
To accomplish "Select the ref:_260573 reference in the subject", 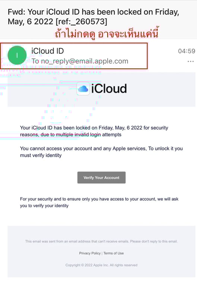I will [81, 22].
